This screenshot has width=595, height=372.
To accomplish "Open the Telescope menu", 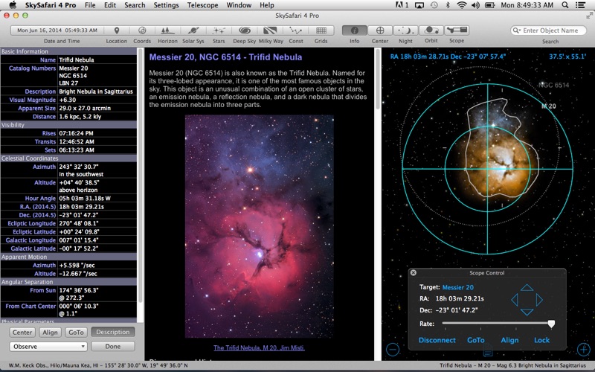I will click(x=202, y=5).
